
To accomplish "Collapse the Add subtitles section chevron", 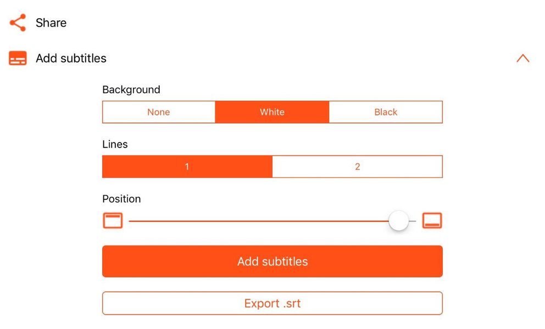I will click(x=522, y=58).
